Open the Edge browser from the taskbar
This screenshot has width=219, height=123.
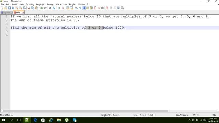(x=35, y=120)
